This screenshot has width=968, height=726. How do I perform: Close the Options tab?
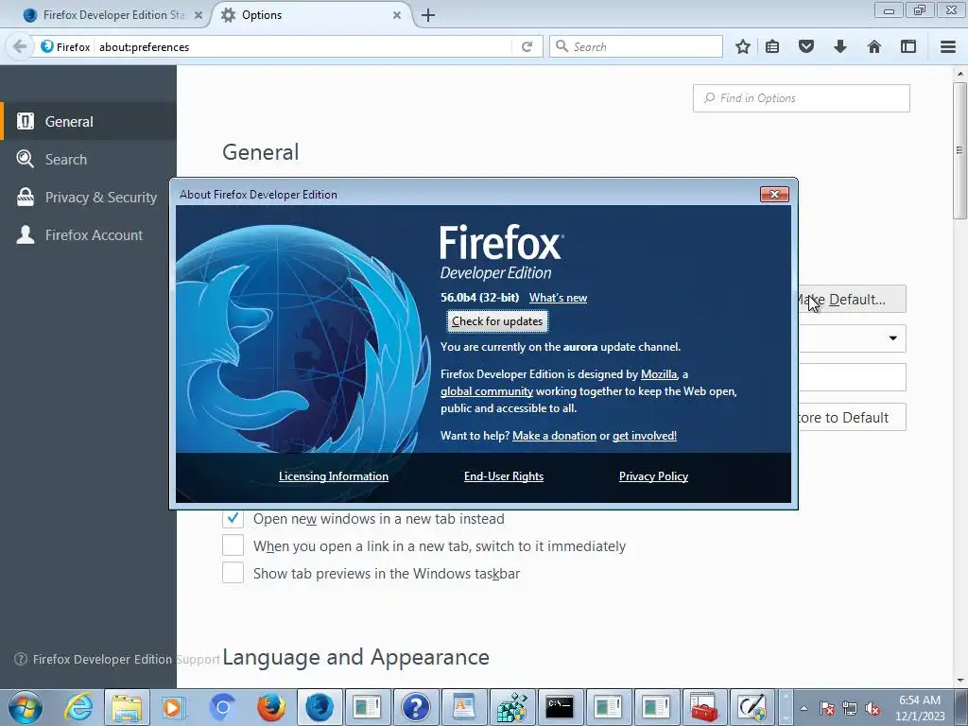click(x=397, y=15)
